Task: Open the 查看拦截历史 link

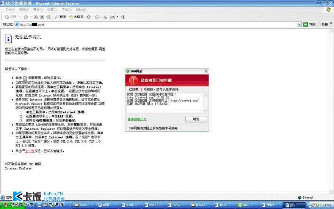Action: point(137,119)
